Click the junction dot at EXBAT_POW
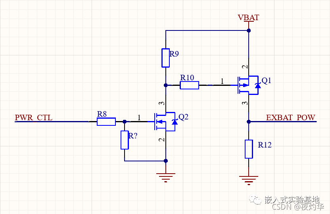Screen dimensions: 330x214 point(249,122)
